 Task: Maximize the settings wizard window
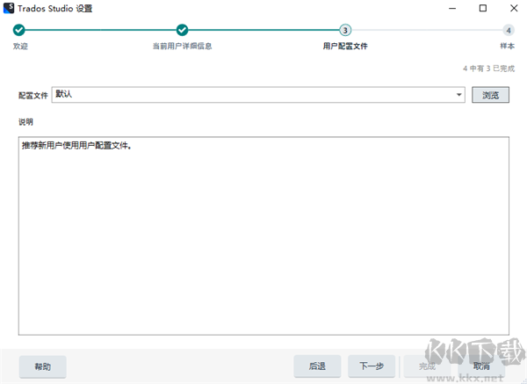click(x=482, y=9)
